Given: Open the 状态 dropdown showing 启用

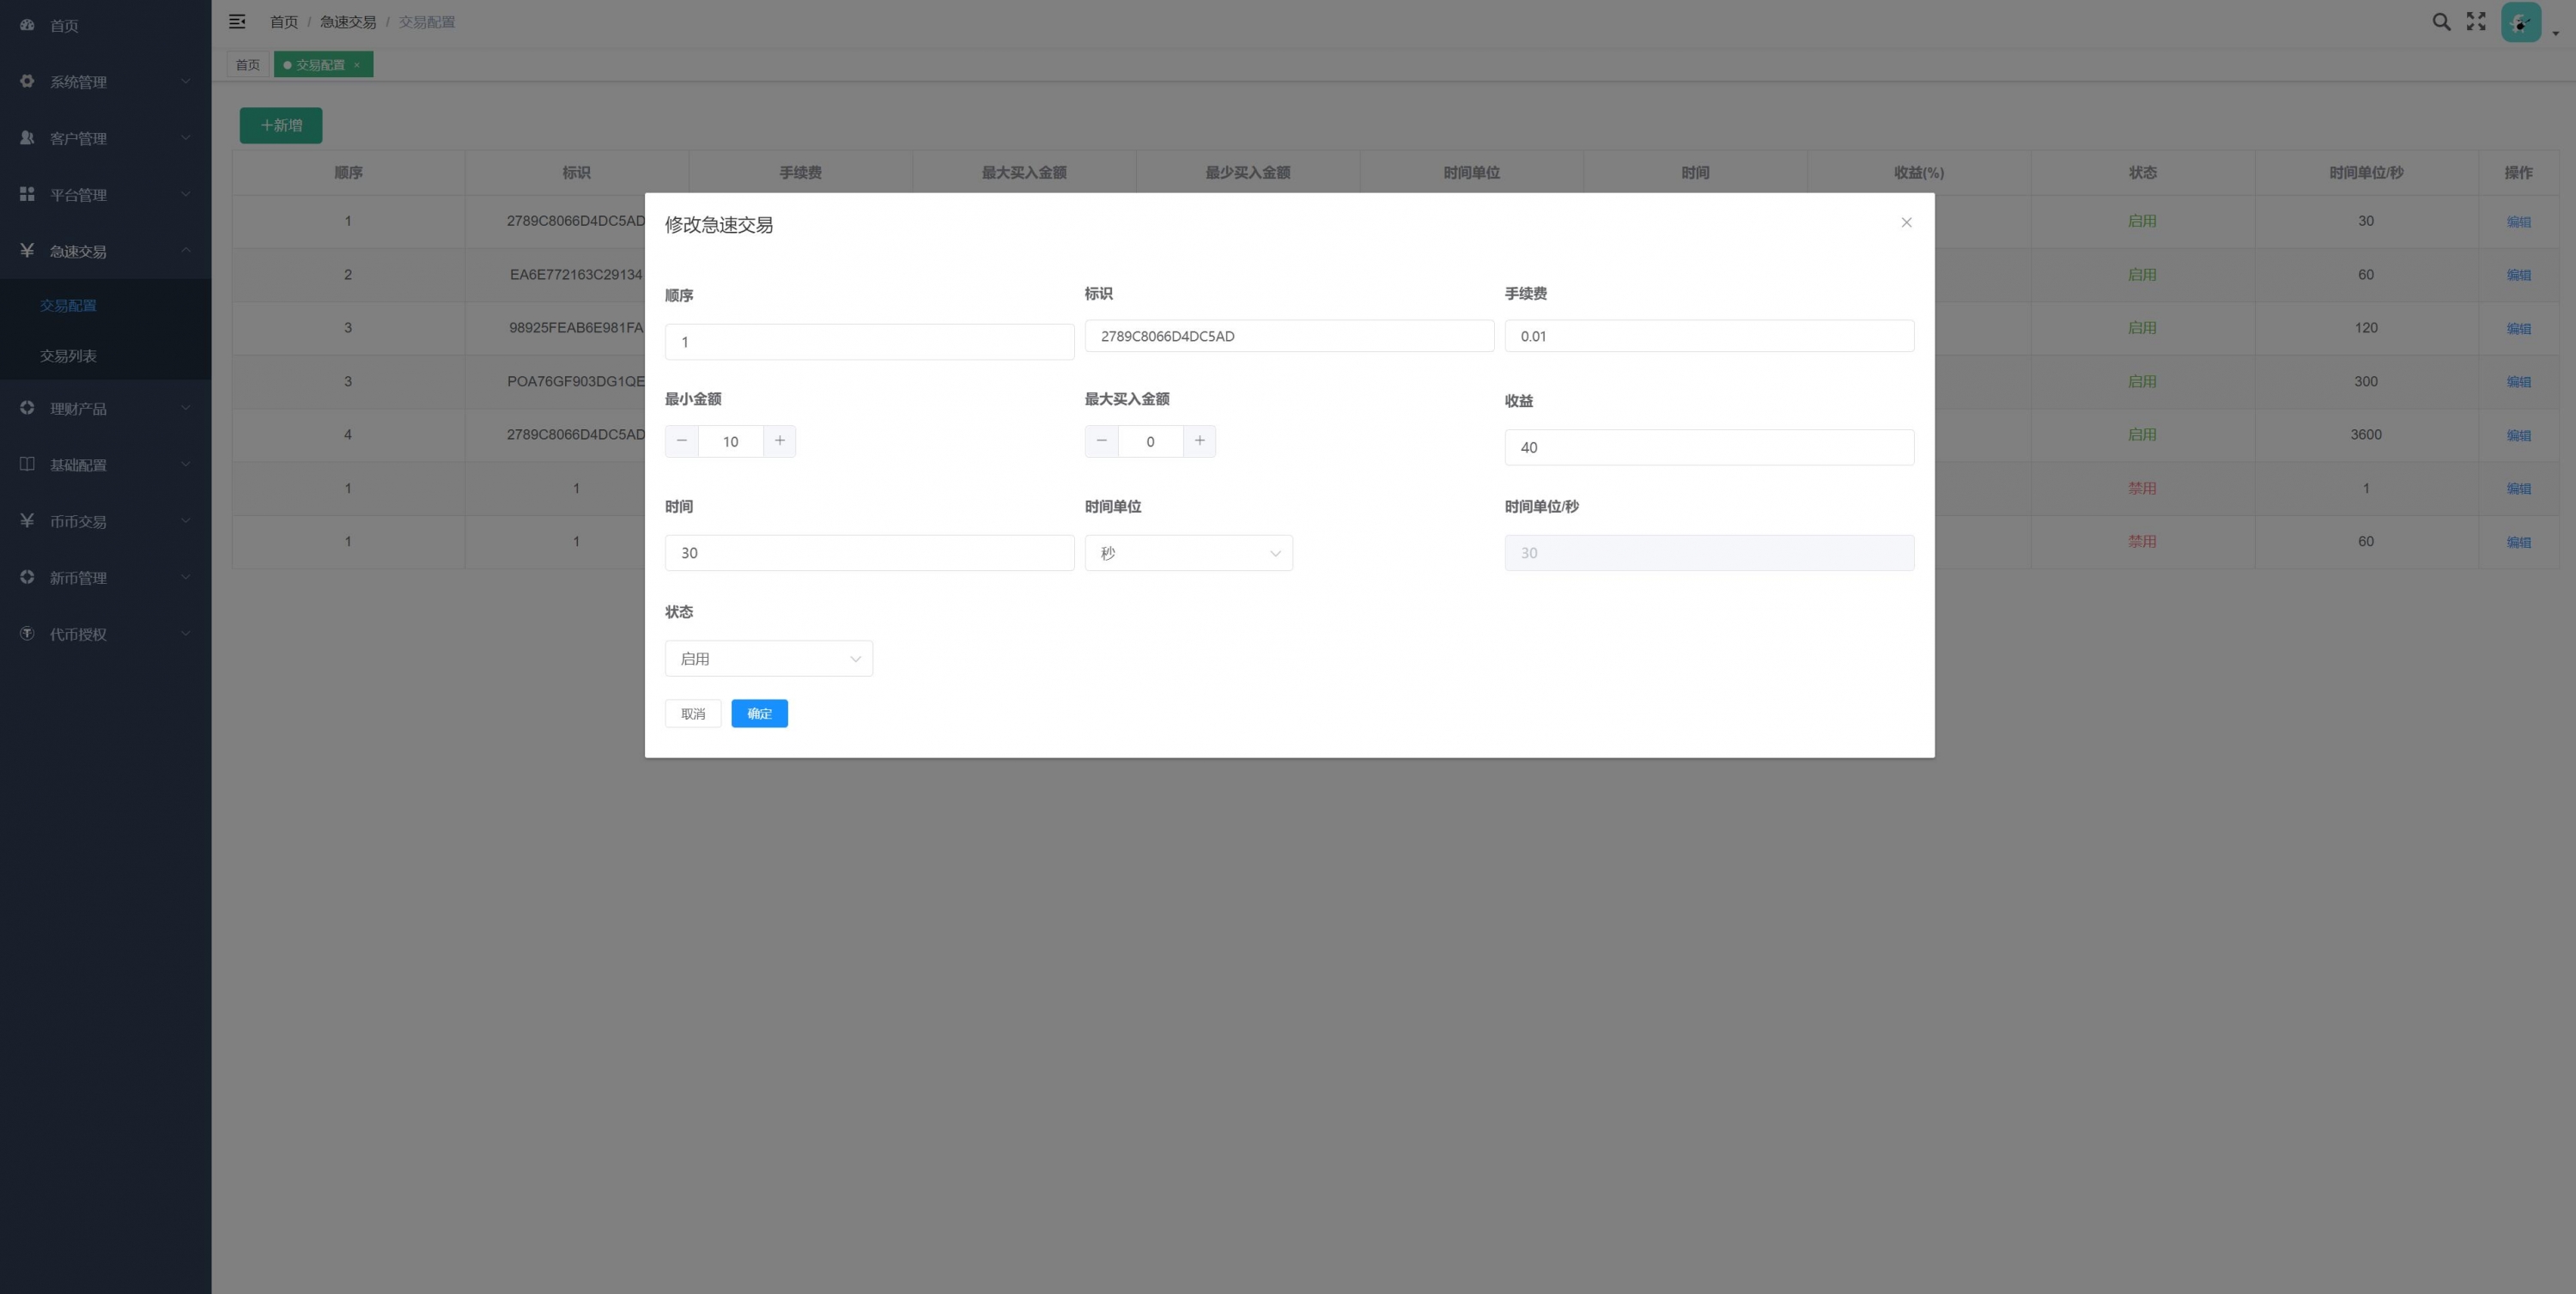Looking at the screenshot, I should coord(768,659).
